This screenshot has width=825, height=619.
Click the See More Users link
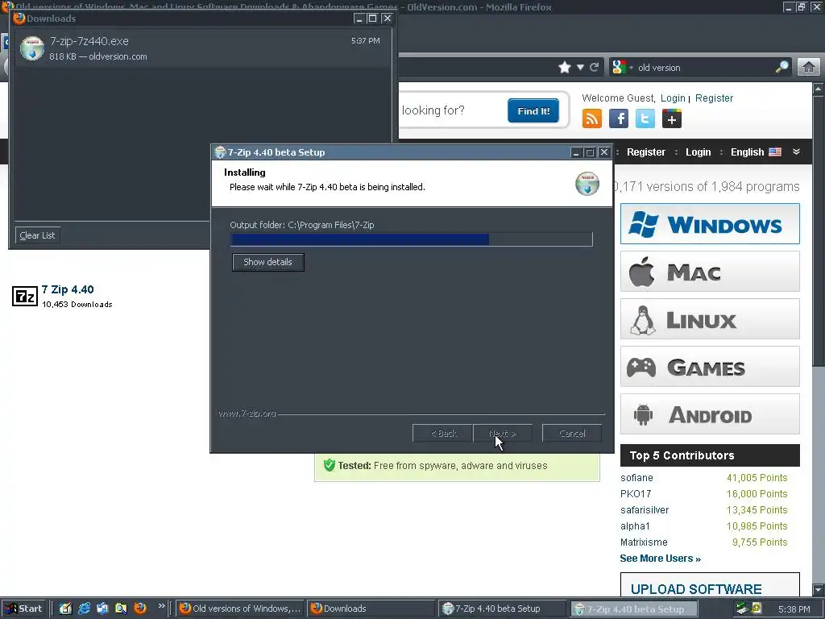pos(661,559)
